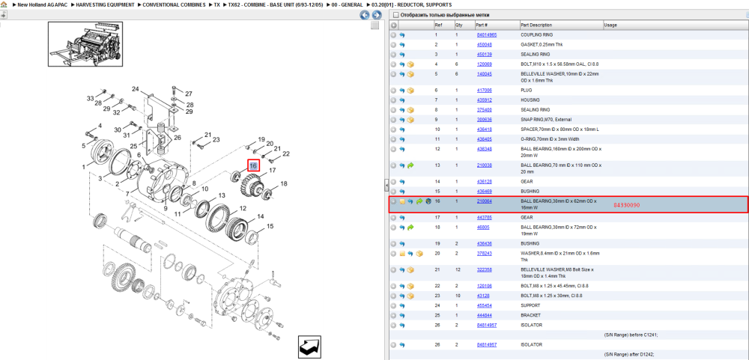This screenshot has height=360, width=749.
Task: Open 'TX' breadcrumb item
Action: [217, 4]
